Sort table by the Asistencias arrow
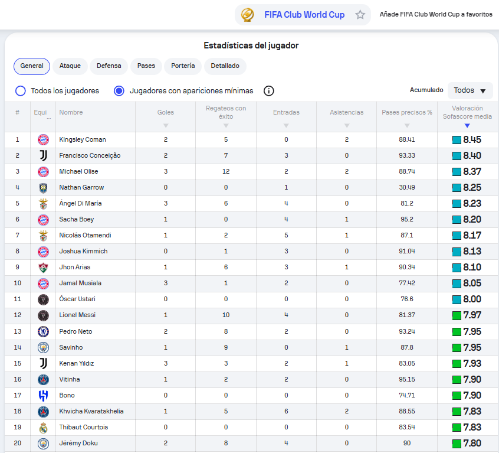Viewport: 499px width, 453px height. point(347,126)
